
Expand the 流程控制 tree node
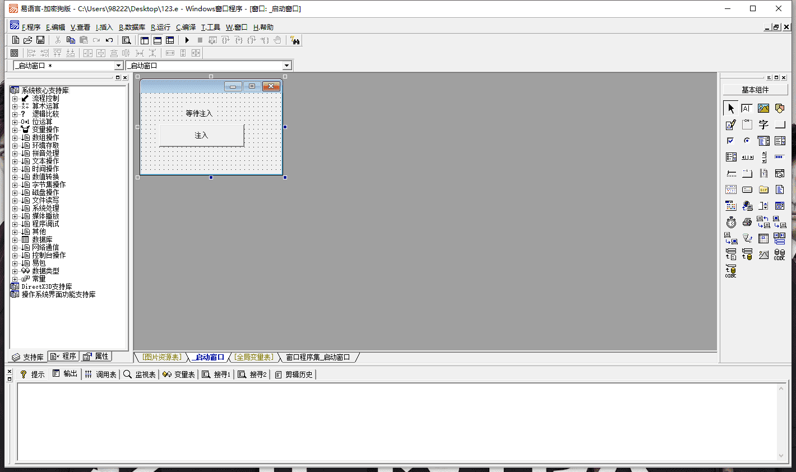15,99
